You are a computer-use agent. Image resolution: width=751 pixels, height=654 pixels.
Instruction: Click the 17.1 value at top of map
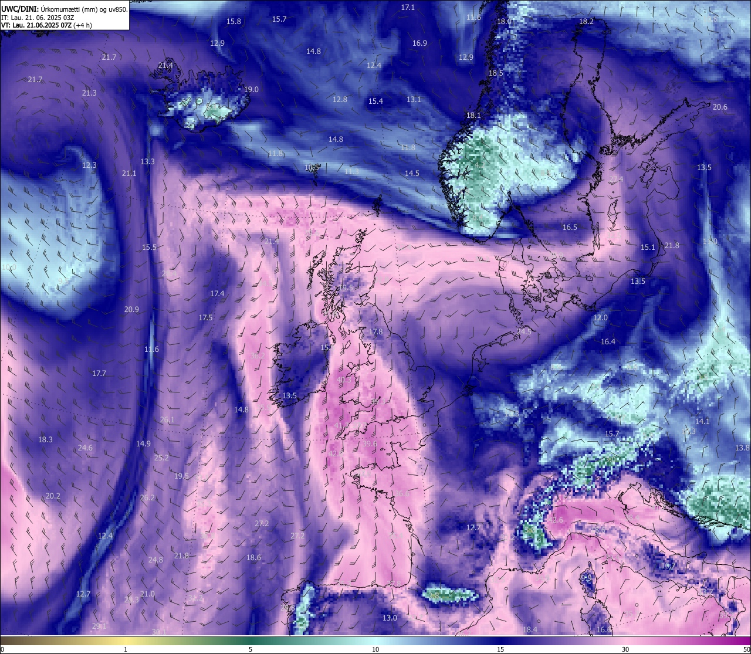(x=408, y=8)
